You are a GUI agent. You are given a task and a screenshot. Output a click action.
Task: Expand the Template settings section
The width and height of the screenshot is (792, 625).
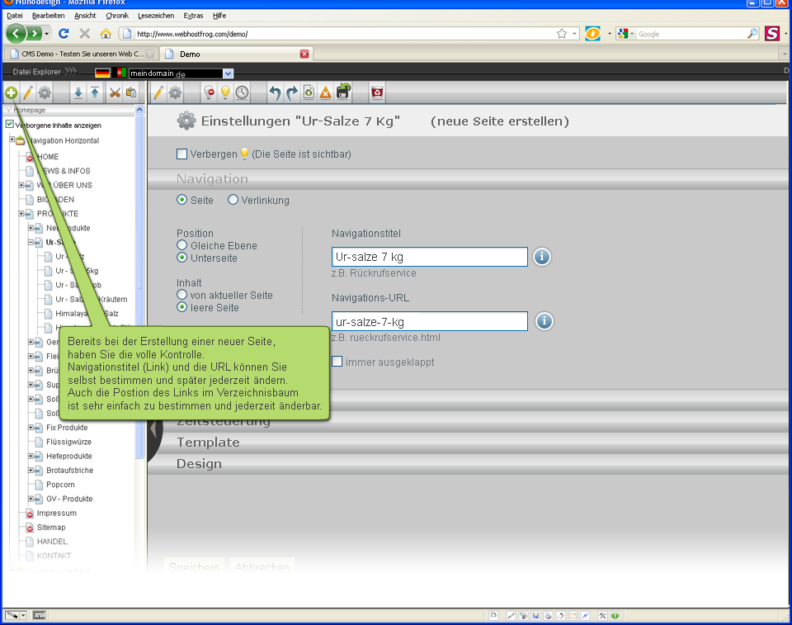(208, 443)
